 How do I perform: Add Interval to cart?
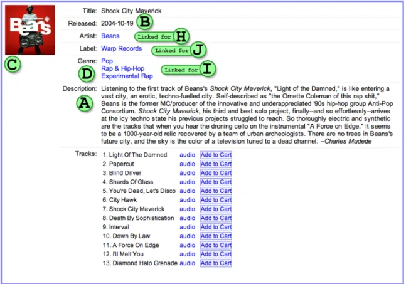point(216,227)
